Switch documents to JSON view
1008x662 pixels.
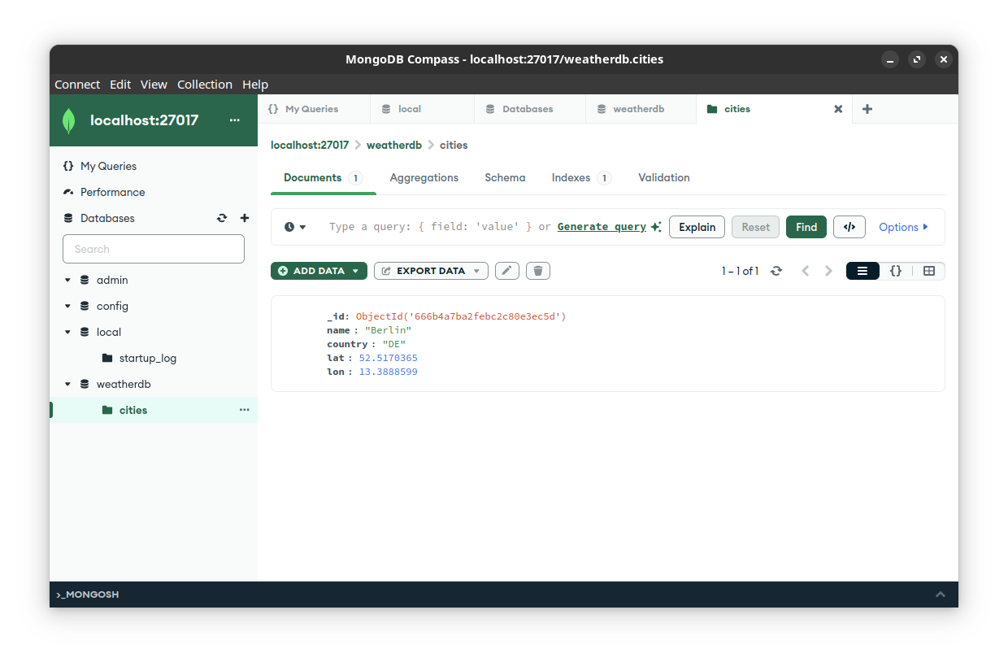point(895,271)
